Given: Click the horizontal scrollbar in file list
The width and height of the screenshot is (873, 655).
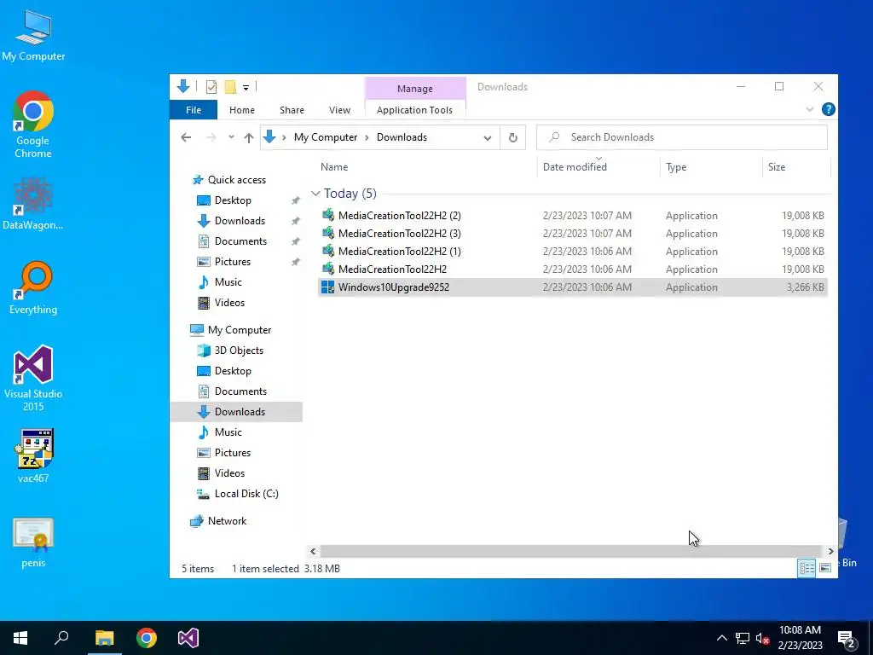Looking at the screenshot, I should pyautogui.click(x=571, y=552).
